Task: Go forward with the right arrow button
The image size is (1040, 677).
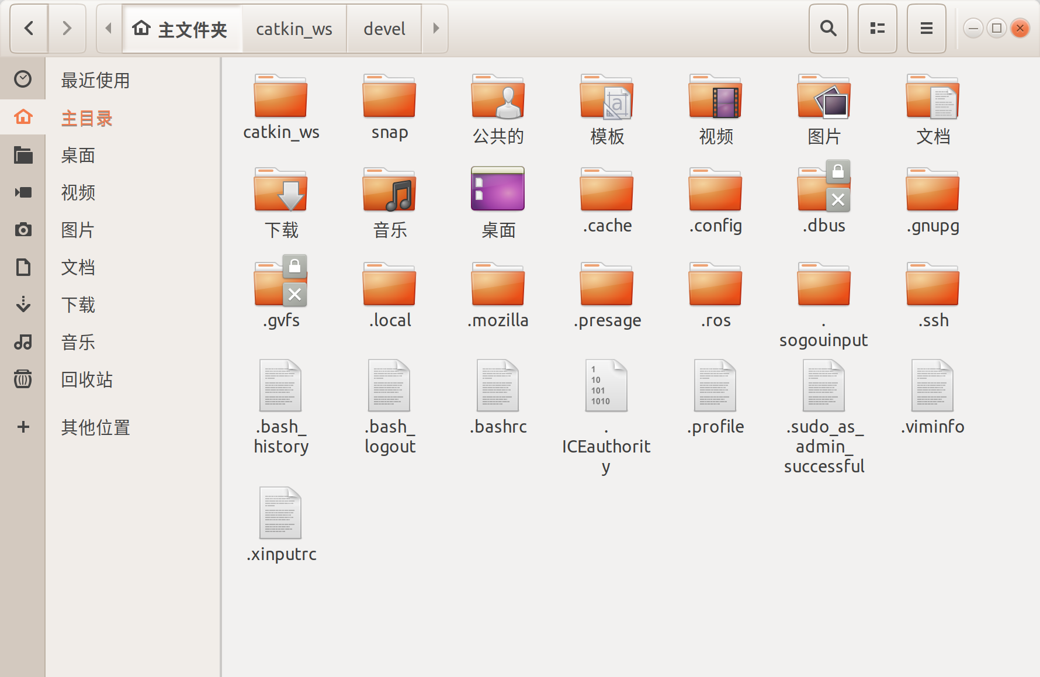Action: point(67,28)
